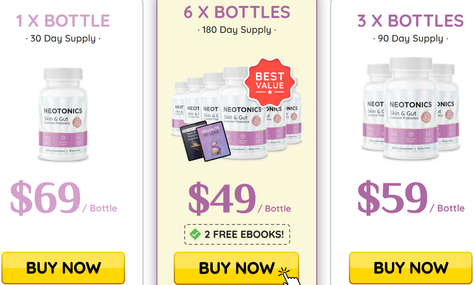Click the $59 per bottle price
The width and height of the screenshot is (474, 285).
pos(411,198)
